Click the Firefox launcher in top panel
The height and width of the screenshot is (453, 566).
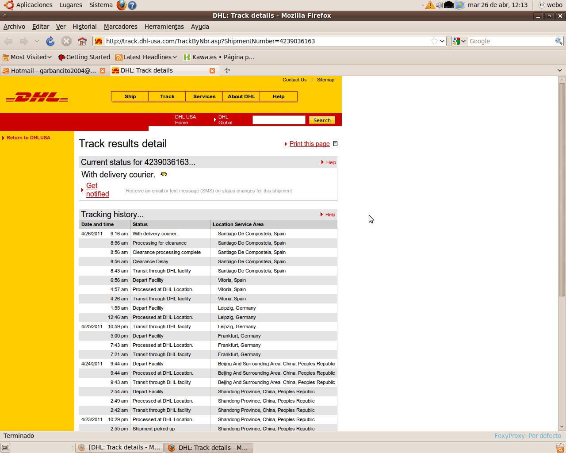point(121,5)
